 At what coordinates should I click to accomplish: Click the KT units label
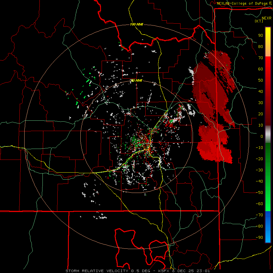click(259, 21)
